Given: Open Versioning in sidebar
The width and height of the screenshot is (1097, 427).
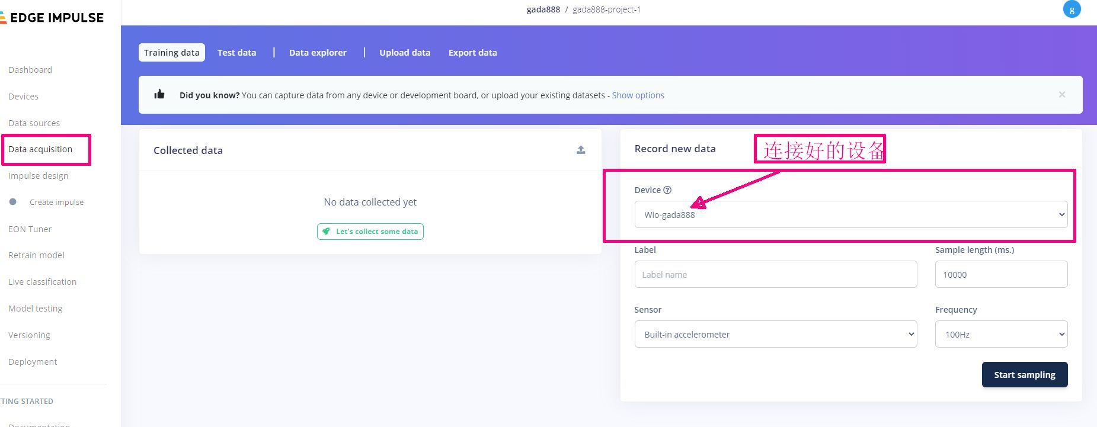Looking at the screenshot, I should tap(29, 335).
